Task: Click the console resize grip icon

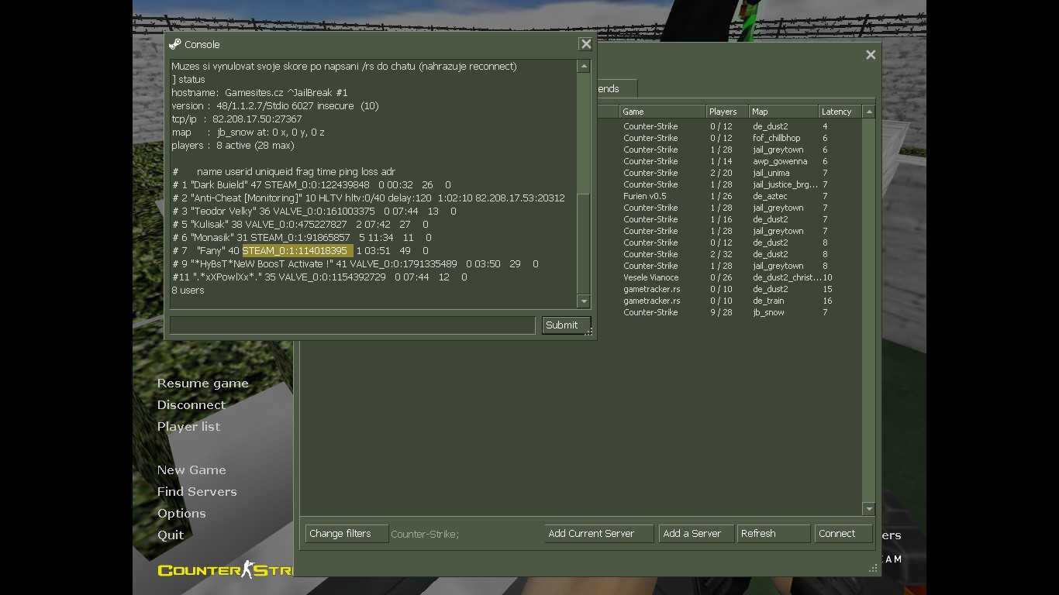Action: click(x=589, y=332)
